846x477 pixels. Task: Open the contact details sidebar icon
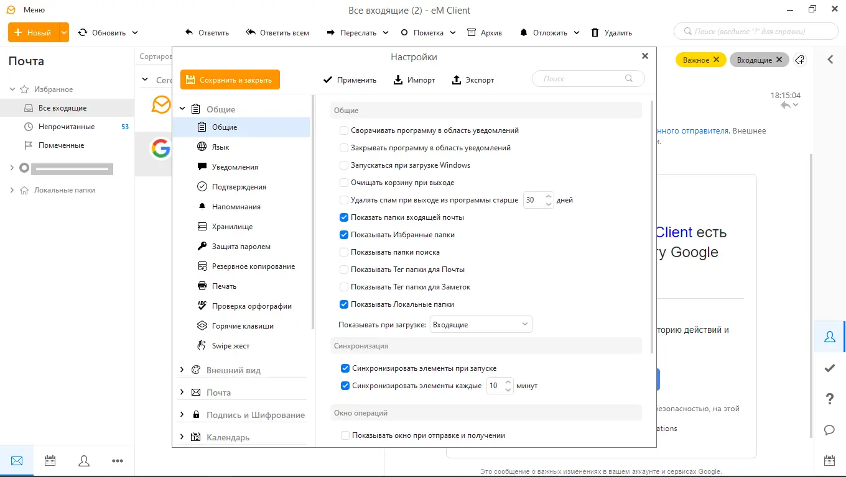click(830, 337)
